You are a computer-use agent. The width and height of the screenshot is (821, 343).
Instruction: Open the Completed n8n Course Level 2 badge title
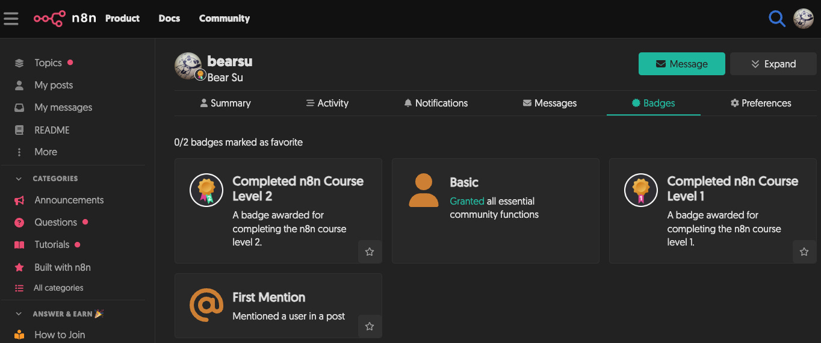(298, 188)
